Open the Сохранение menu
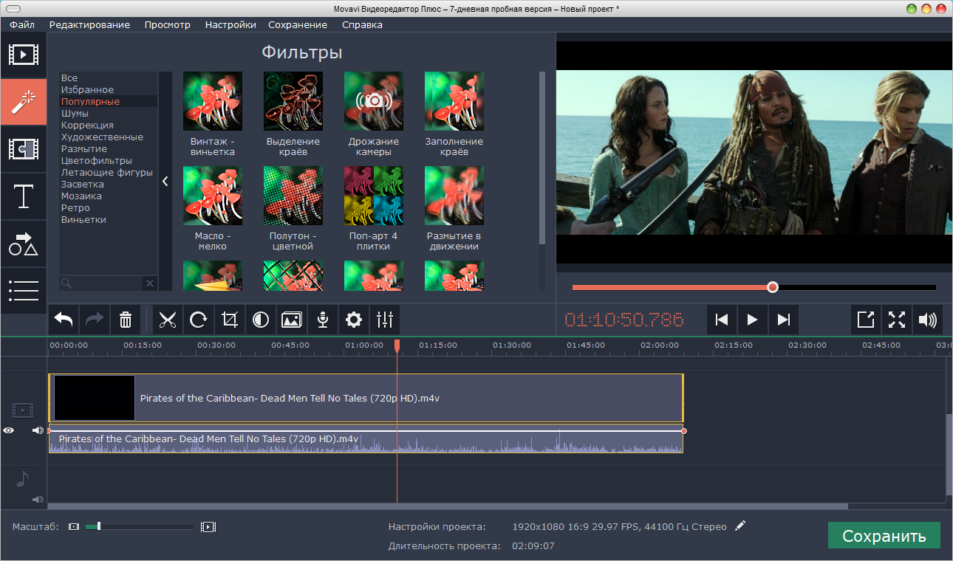This screenshot has height=561, width=953. 297,24
